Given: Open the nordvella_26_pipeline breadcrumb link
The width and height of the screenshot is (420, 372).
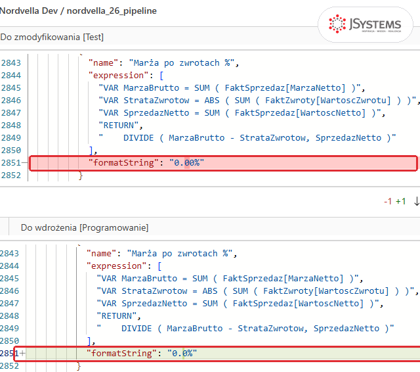Looking at the screenshot, I should tap(112, 11).
